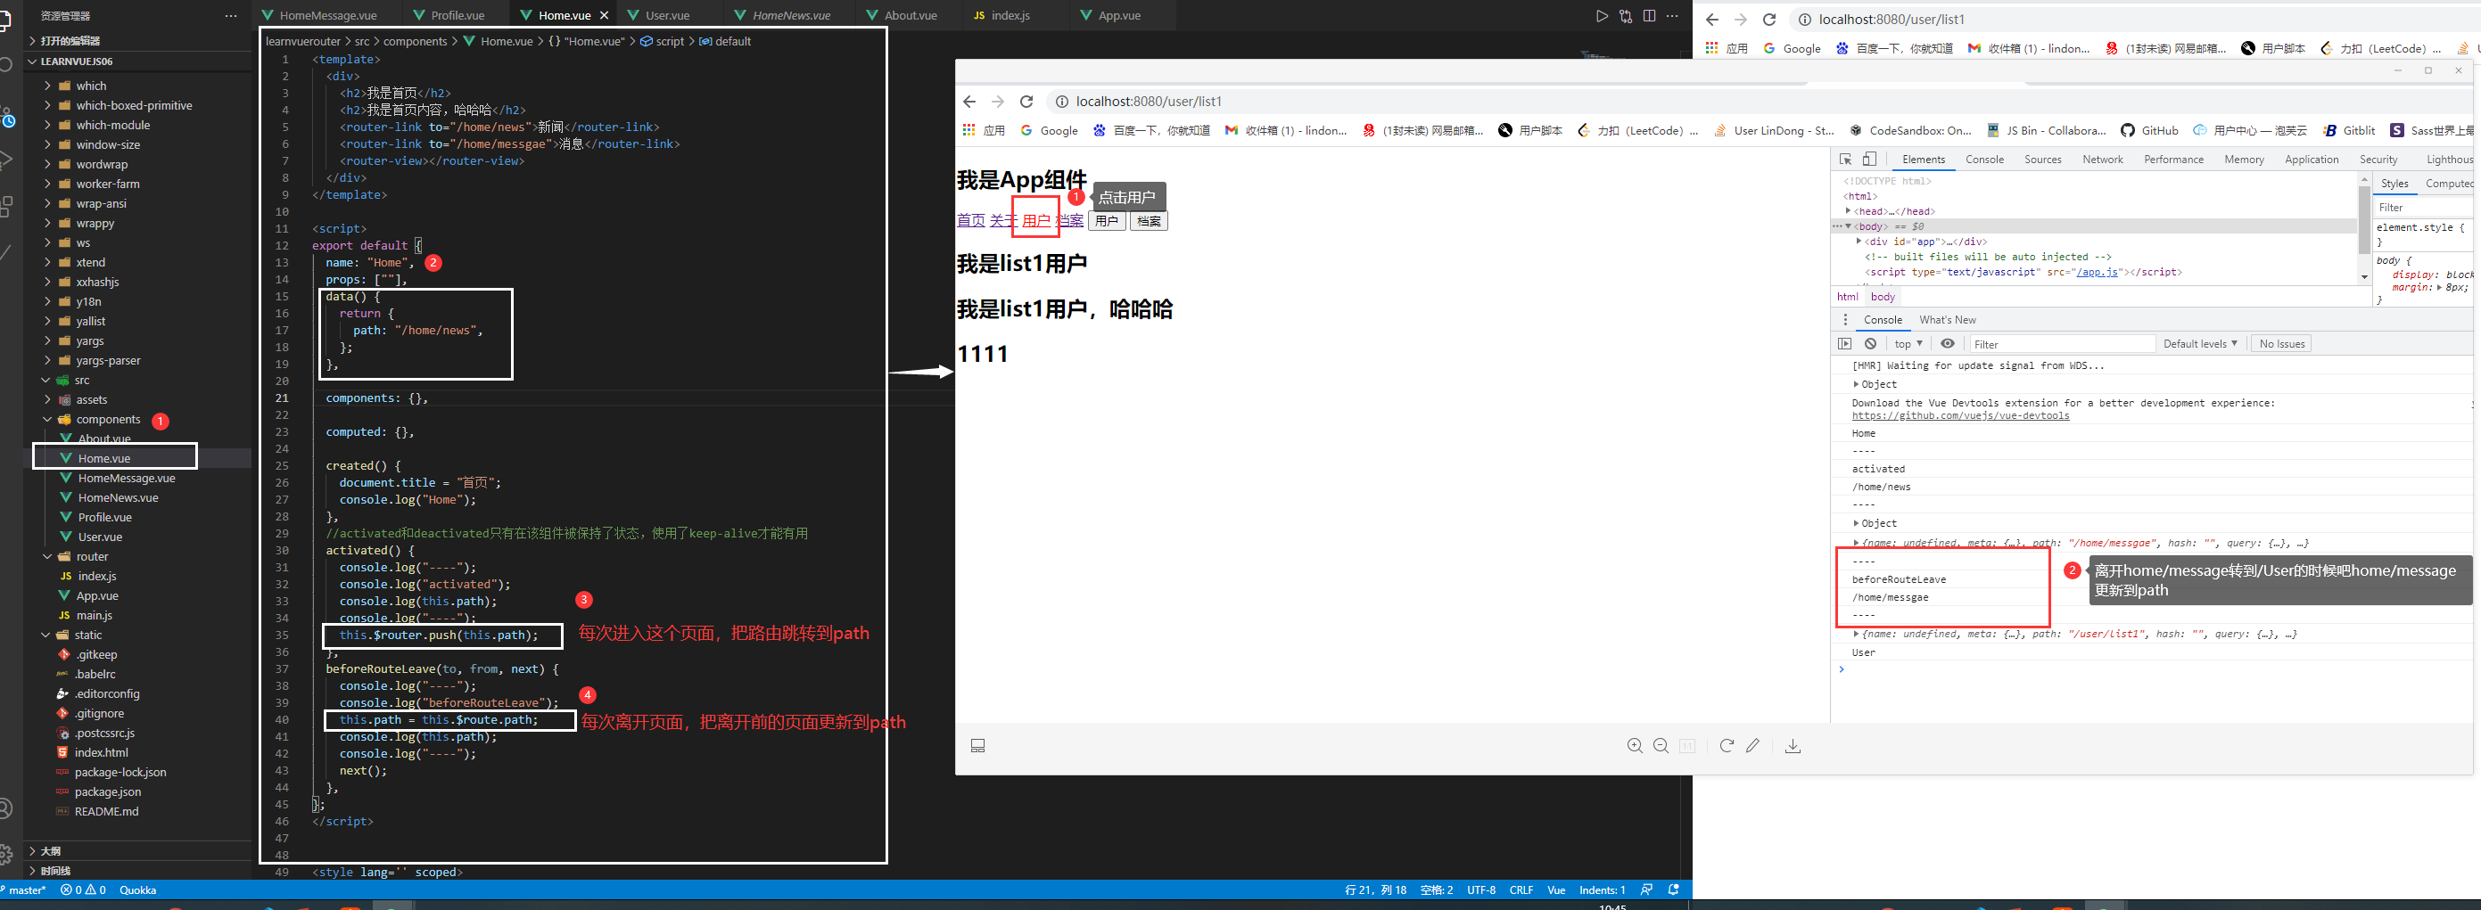Click the No Issues button in the console
Image resolution: width=2481 pixels, height=910 pixels.
pyautogui.click(x=2281, y=344)
